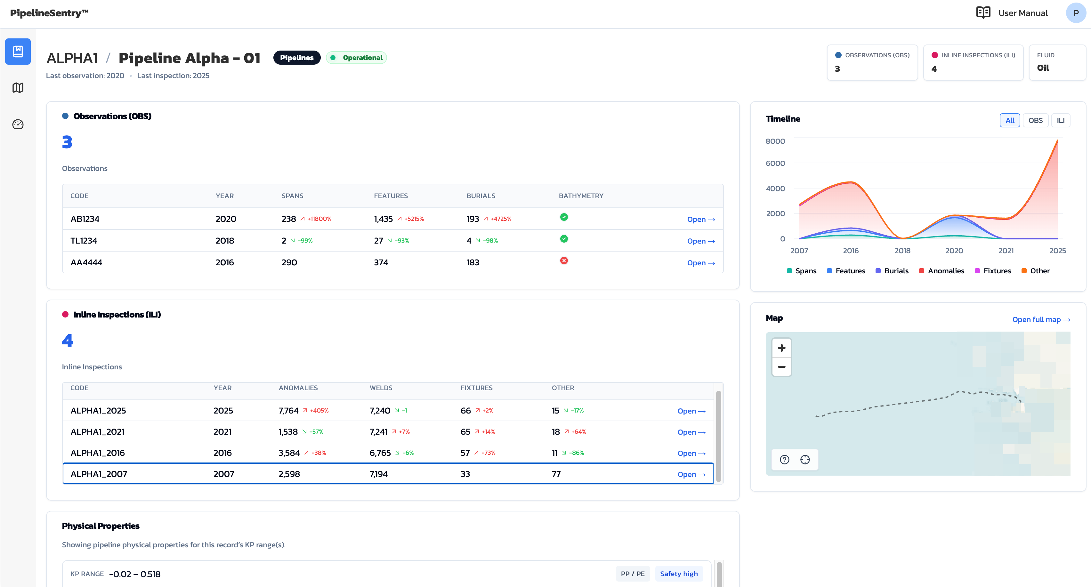1091x587 pixels.
Task: Toggle Spans series in timeline legend
Action: click(801, 271)
